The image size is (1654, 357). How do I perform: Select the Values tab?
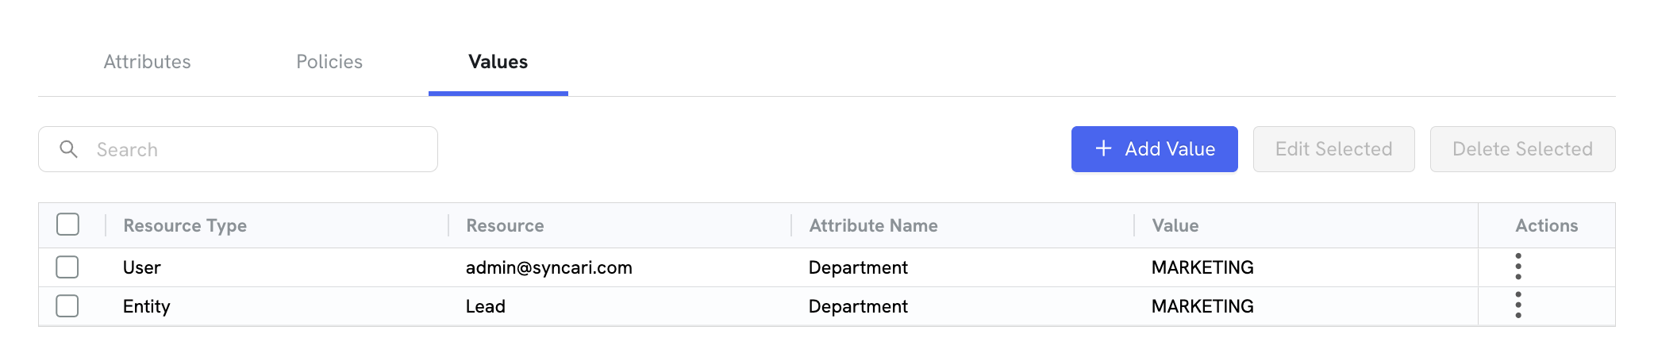click(x=498, y=62)
